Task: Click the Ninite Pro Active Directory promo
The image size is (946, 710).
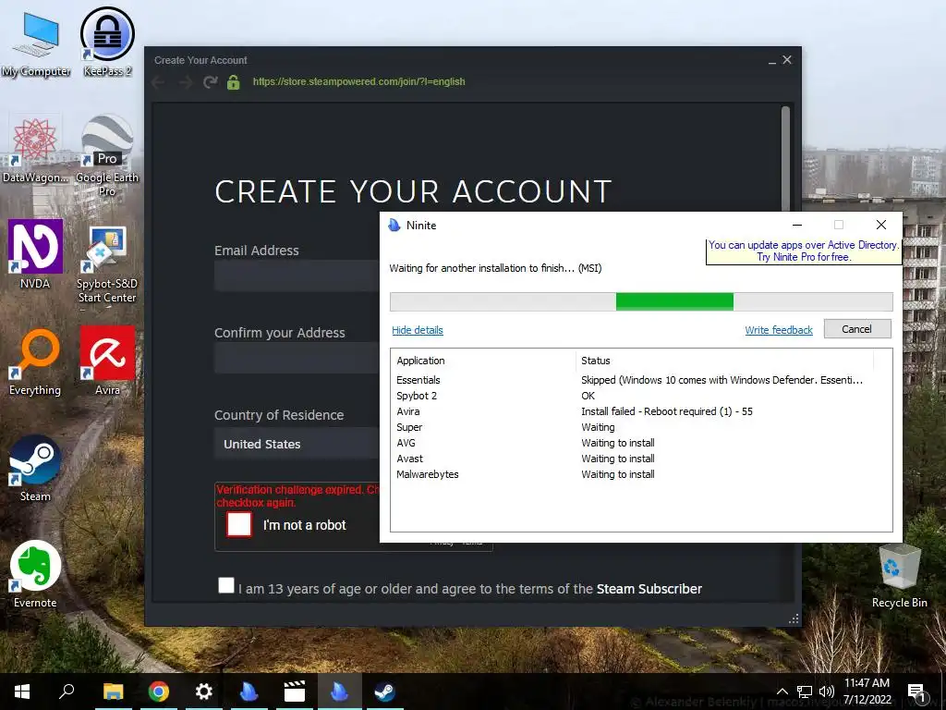Action: point(803,251)
